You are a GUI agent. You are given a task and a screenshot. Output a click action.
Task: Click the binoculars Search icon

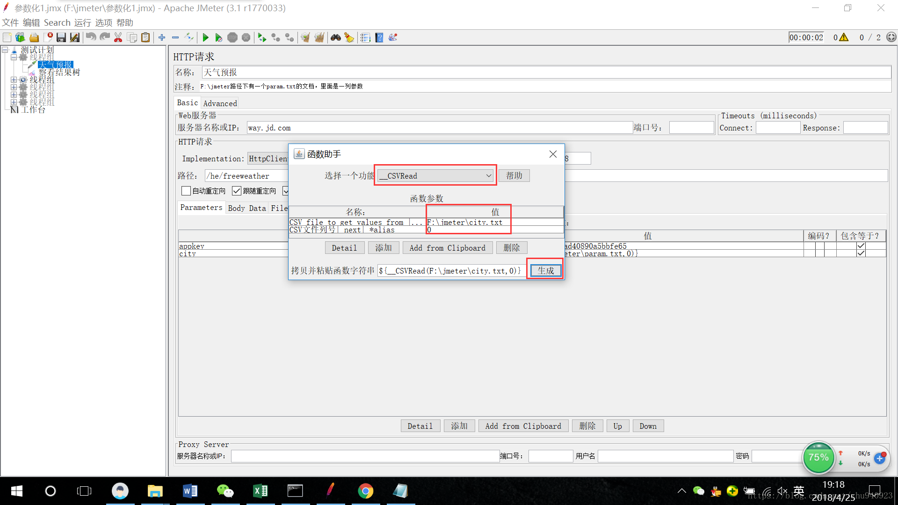point(335,37)
